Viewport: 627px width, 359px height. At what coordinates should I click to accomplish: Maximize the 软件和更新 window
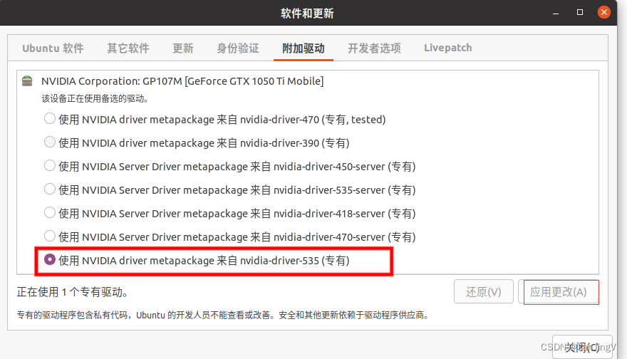tap(580, 12)
